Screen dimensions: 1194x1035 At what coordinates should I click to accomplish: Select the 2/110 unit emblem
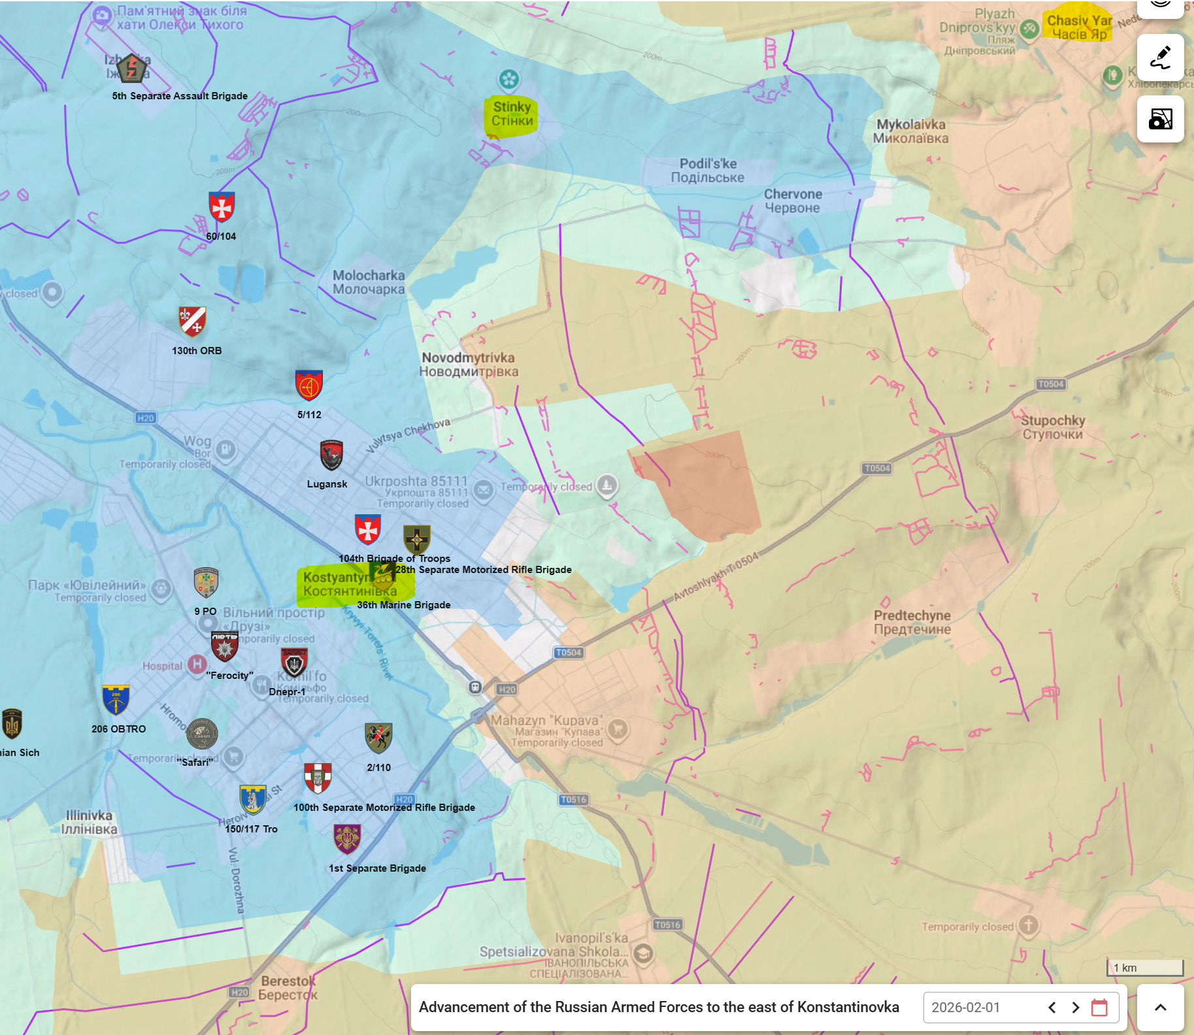pos(378,739)
